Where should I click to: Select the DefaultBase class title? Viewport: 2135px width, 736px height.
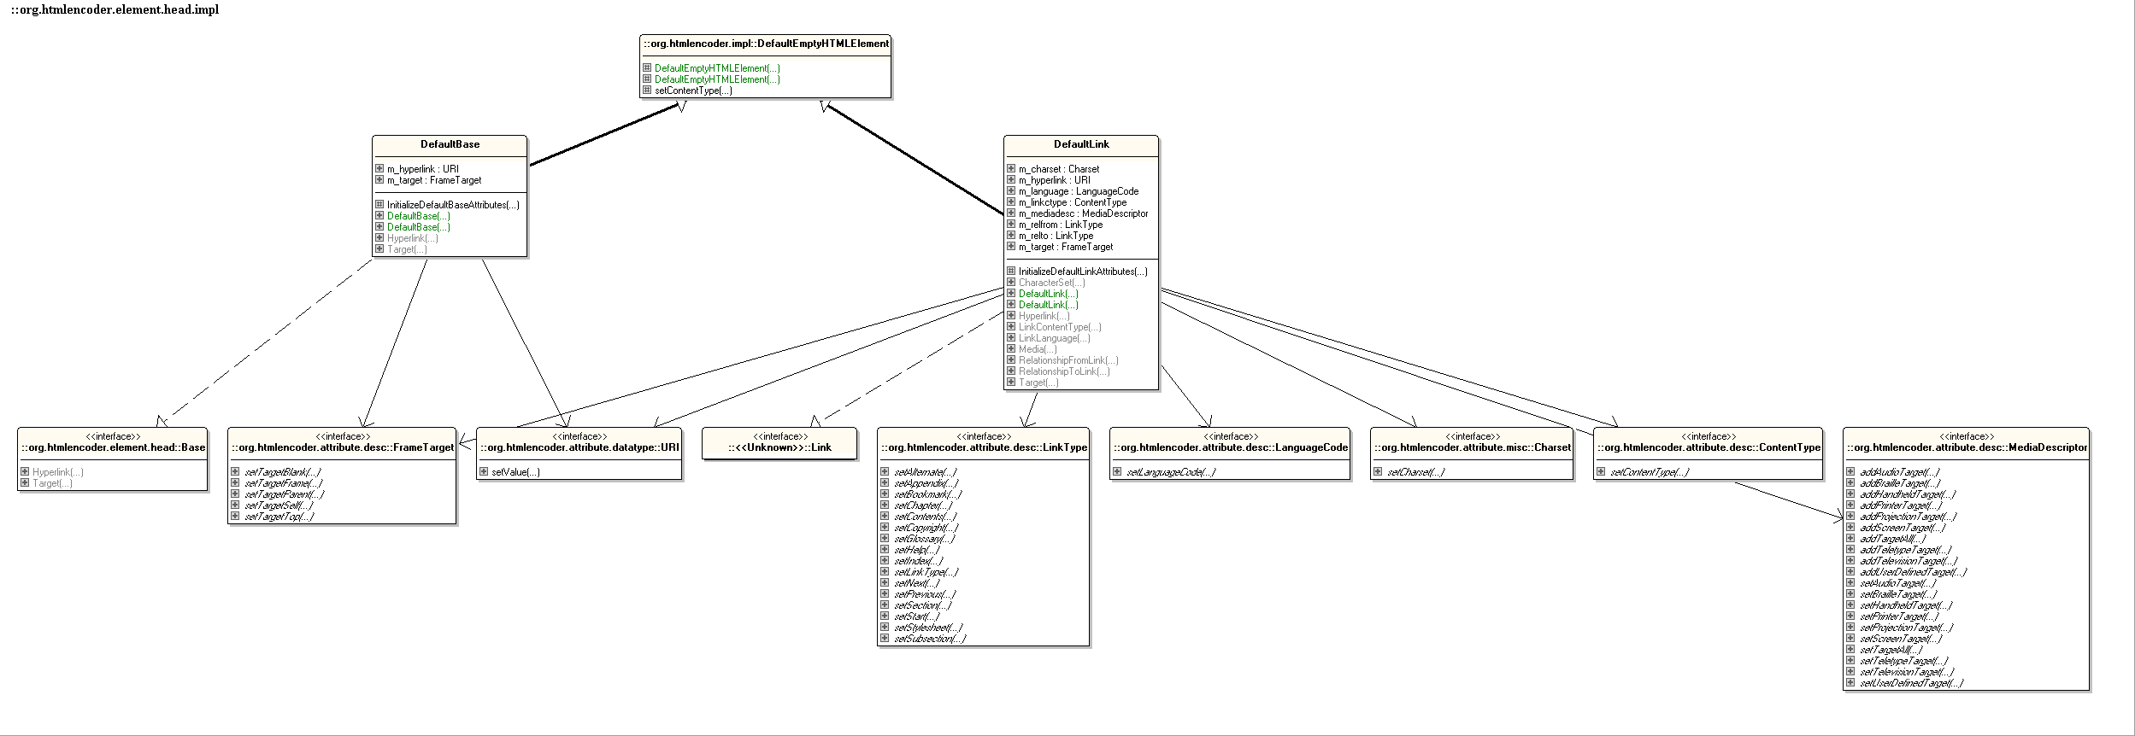[x=450, y=145]
